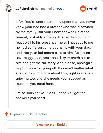This screenshot has width=103, height=133.
Task: Click the orange upvote arrow icon
Action: 6,114
